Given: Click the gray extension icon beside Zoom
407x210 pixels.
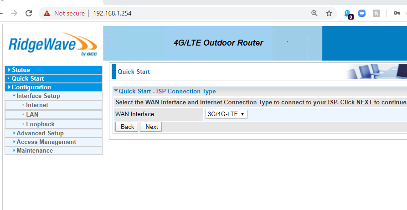Looking at the screenshot, I should click(x=376, y=13).
